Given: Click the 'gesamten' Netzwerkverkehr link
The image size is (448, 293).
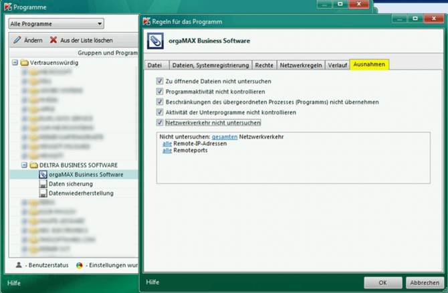Looking at the screenshot, I should pos(224,137).
